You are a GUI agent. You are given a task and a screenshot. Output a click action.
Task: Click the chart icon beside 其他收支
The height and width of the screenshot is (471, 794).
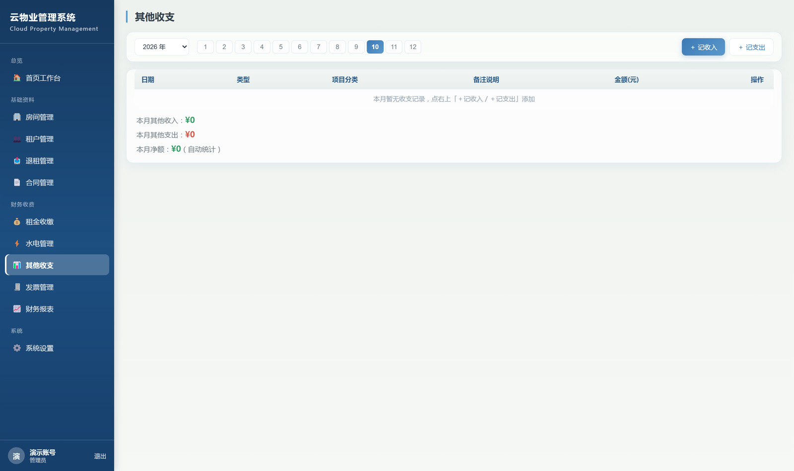click(x=17, y=265)
